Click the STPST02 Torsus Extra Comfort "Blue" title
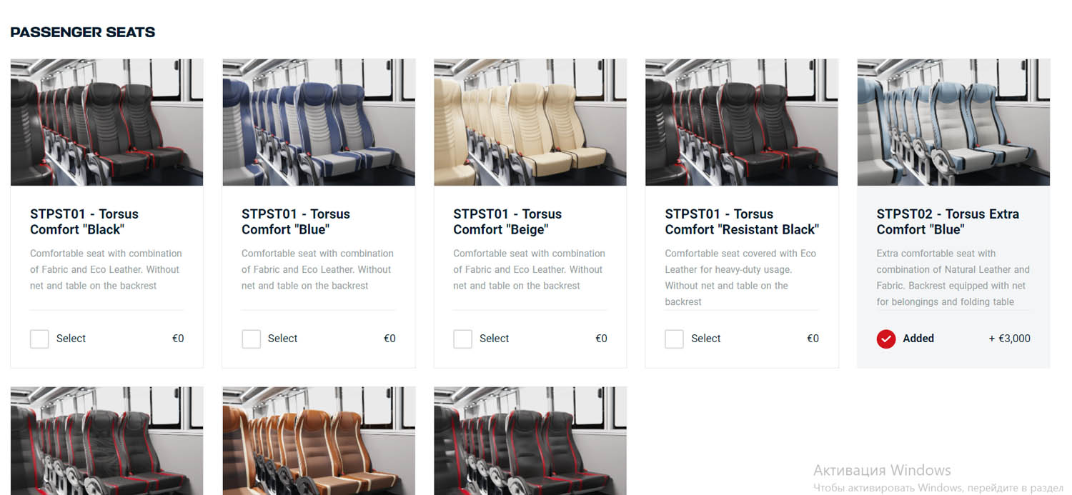The width and height of the screenshot is (1072, 495). [948, 221]
